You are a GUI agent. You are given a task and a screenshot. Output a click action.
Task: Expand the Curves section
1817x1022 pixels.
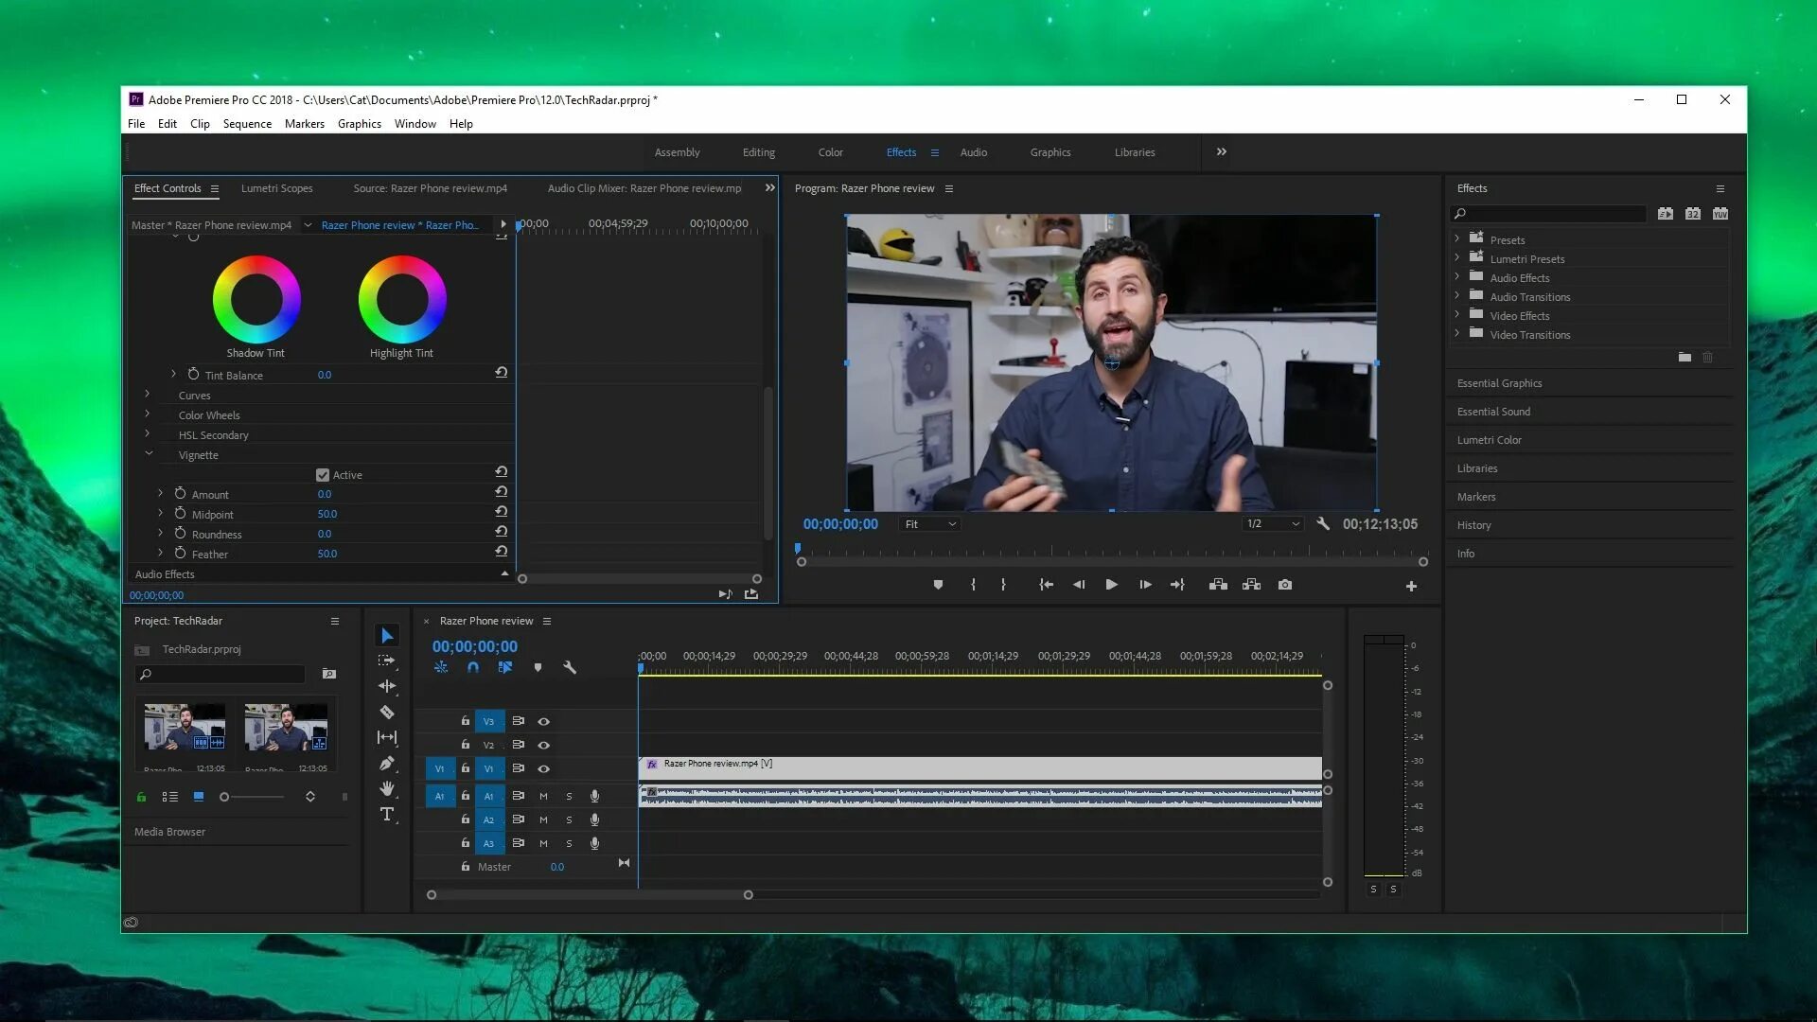(x=148, y=395)
